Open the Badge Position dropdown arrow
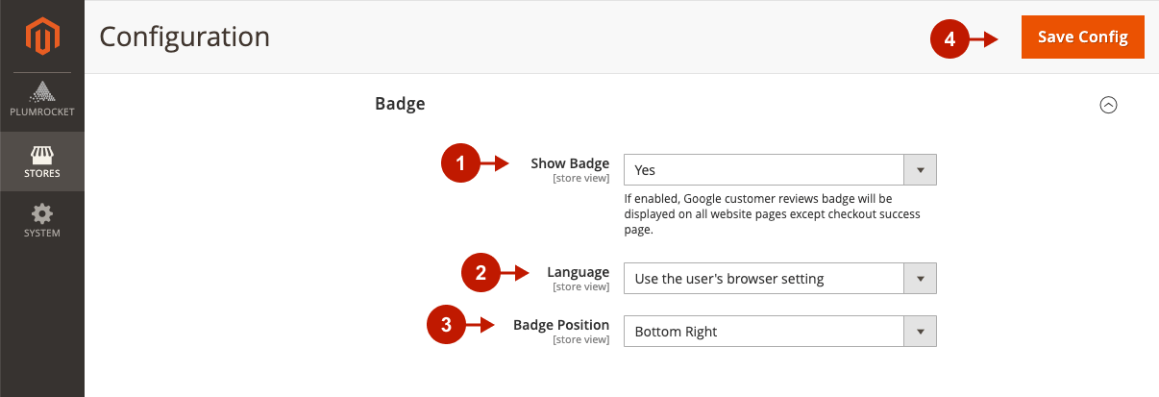The width and height of the screenshot is (1159, 397). [x=921, y=332]
